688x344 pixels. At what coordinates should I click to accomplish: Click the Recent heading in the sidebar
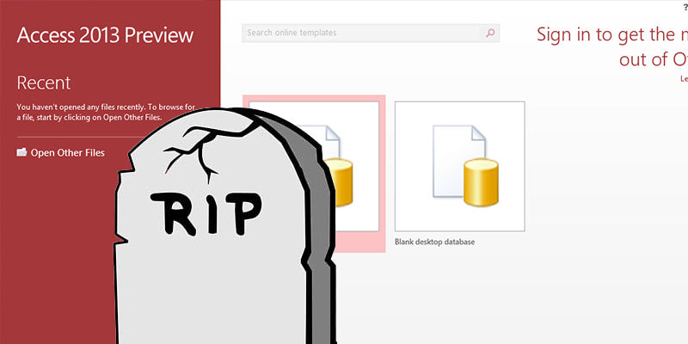coord(44,83)
